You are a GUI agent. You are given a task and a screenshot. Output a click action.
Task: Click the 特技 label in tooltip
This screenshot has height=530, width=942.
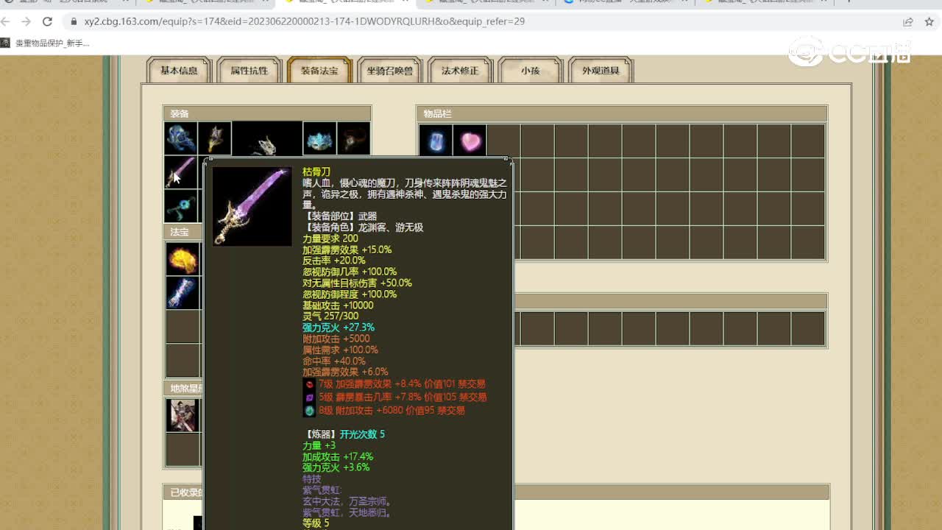[312, 478]
